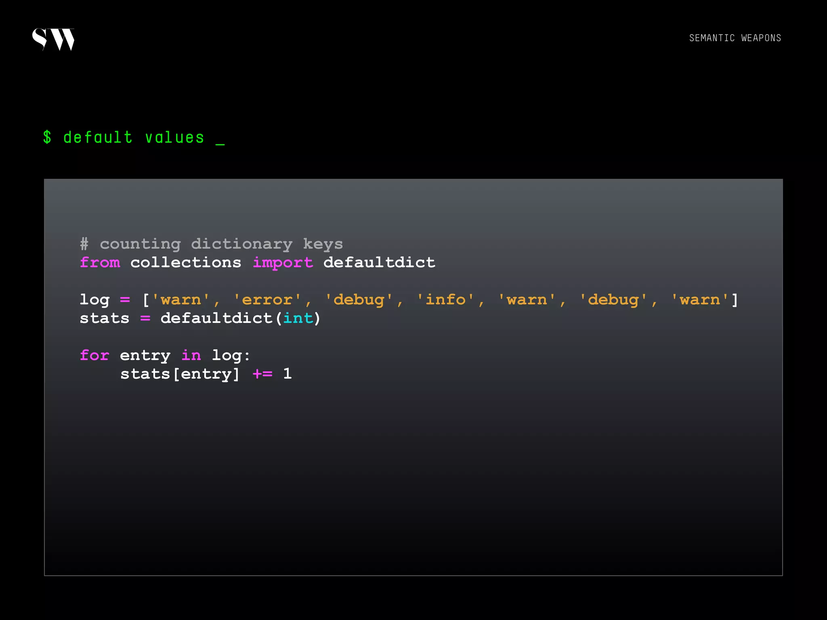Click the 'for' keyword

click(x=94, y=356)
